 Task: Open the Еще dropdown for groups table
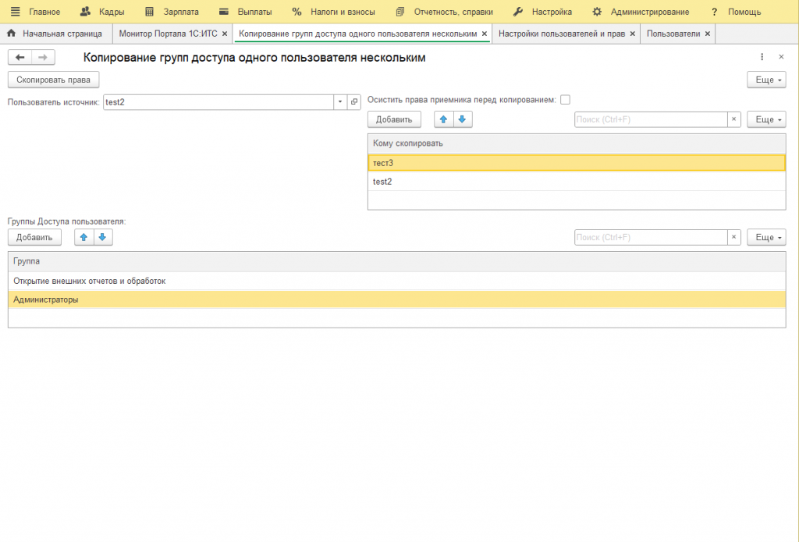click(x=766, y=237)
